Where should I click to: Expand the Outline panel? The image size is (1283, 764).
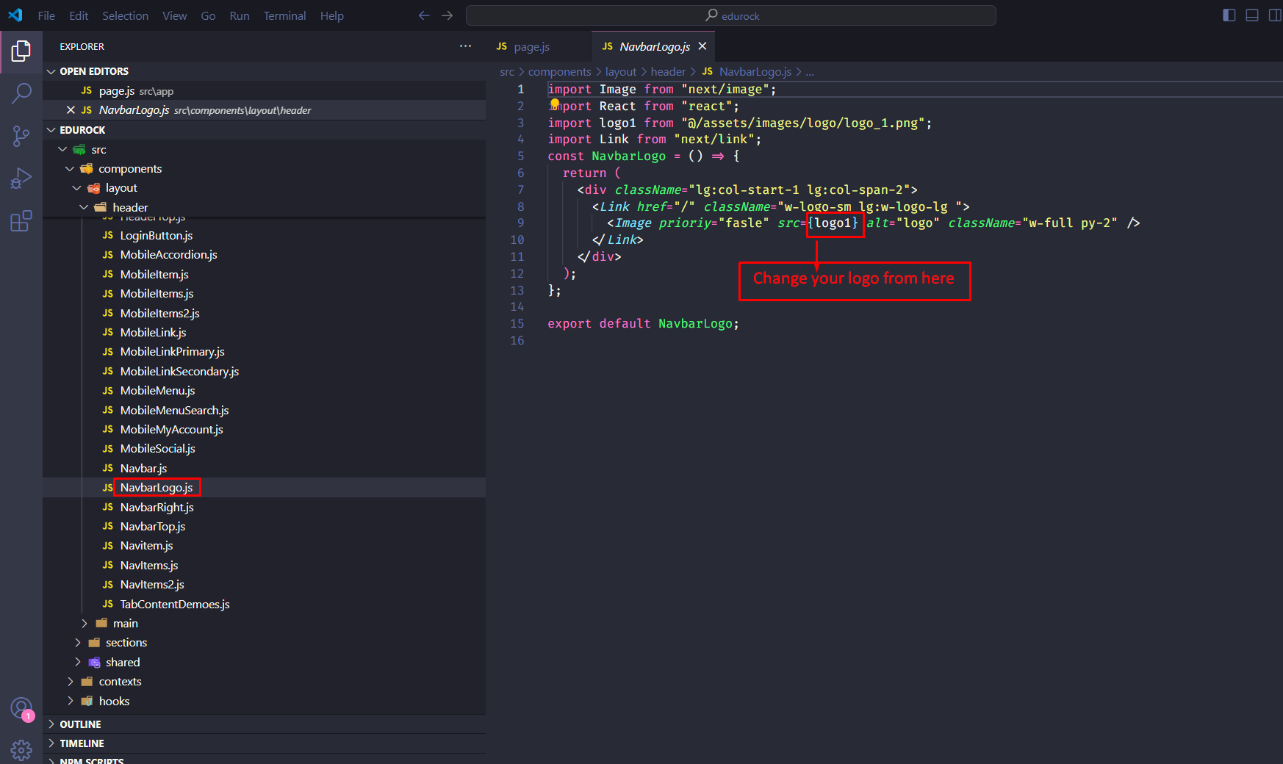pyautogui.click(x=264, y=724)
